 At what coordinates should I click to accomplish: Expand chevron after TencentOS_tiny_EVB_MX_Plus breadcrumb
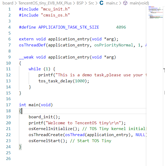tap(74, 3)
